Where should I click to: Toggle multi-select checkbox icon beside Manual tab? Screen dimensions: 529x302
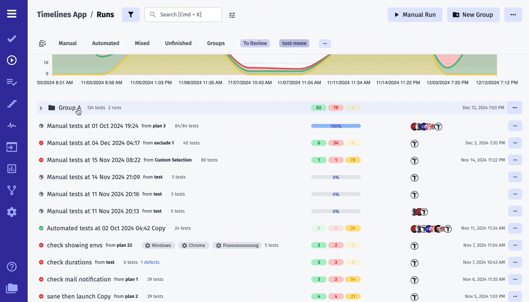coord(42,43)
